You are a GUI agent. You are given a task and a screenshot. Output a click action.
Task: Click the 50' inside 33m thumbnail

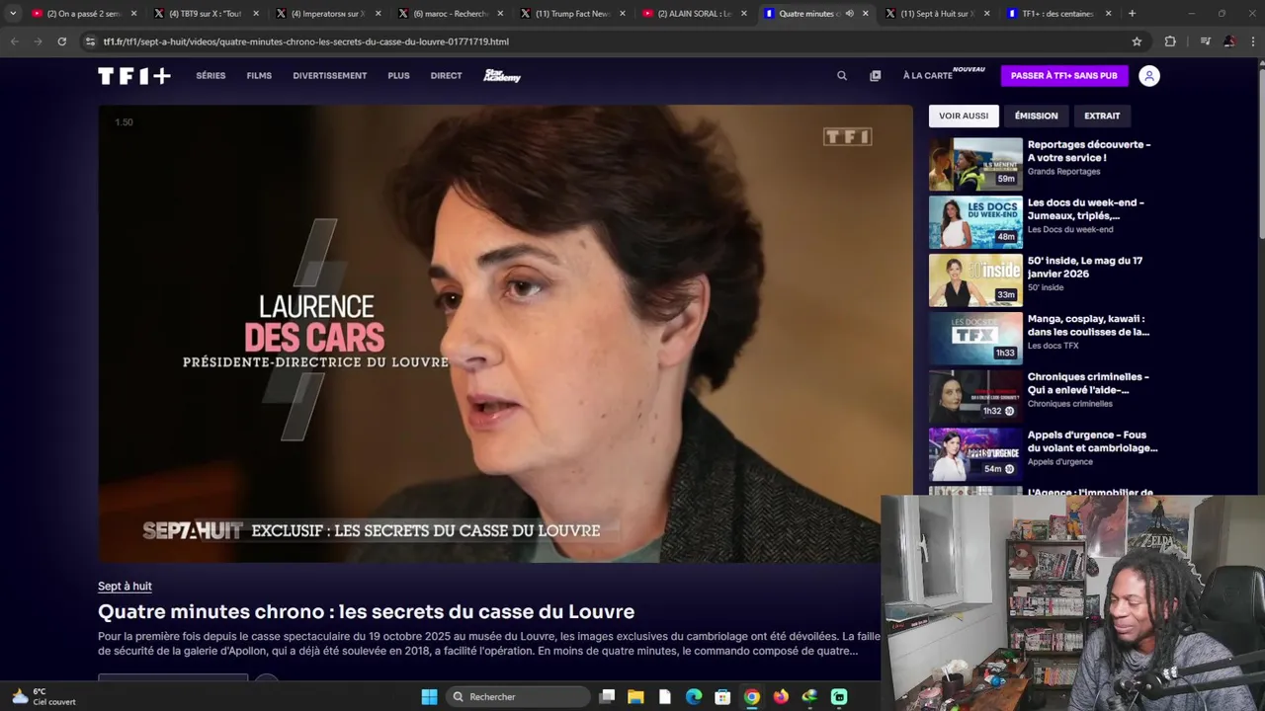(x=975, y=280)
